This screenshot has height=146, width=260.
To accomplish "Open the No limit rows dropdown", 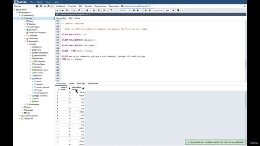I will coord(125,11).
